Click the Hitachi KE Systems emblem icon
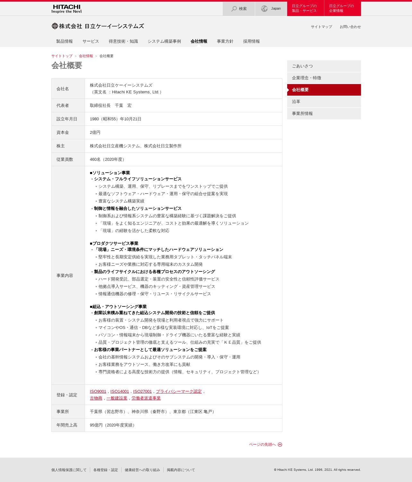This screenshot has height=482, width=412. pos(55,26)
